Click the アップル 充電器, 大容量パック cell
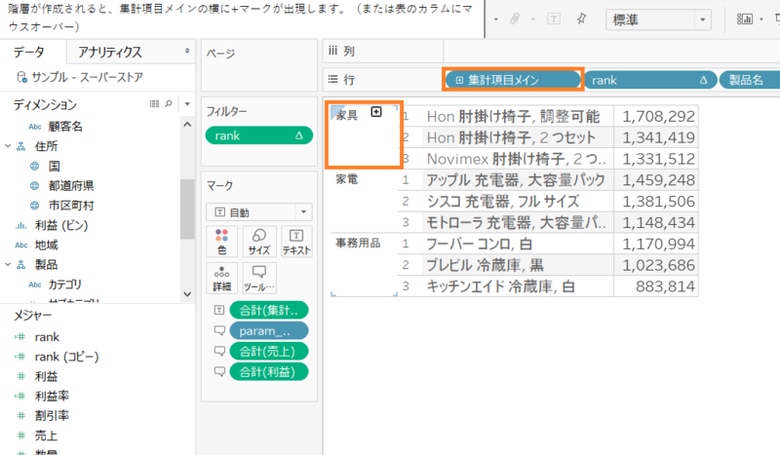Screen dimensions: 780x455 (x=516, y=180)
